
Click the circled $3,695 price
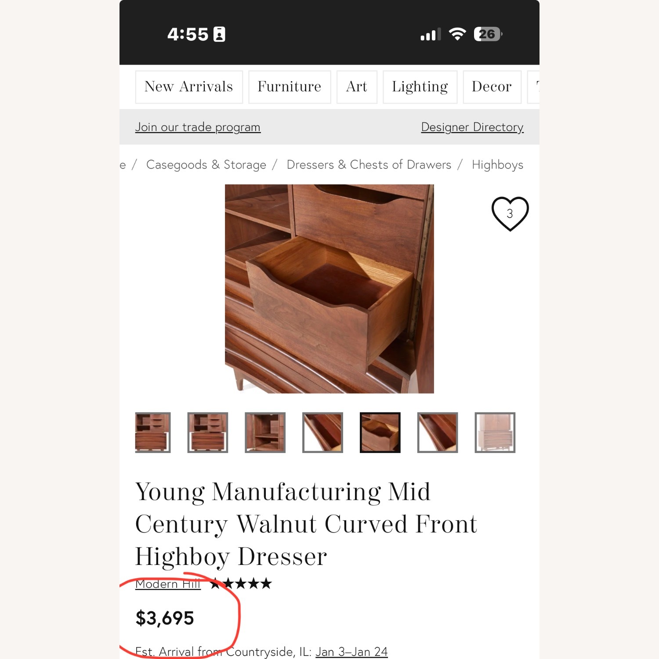coord(165,617)
